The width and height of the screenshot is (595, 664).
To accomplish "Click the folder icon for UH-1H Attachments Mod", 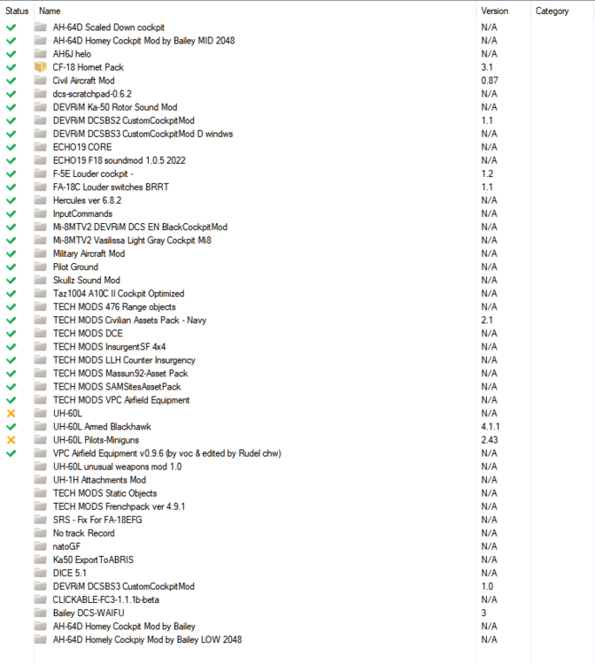I will 41,480.
